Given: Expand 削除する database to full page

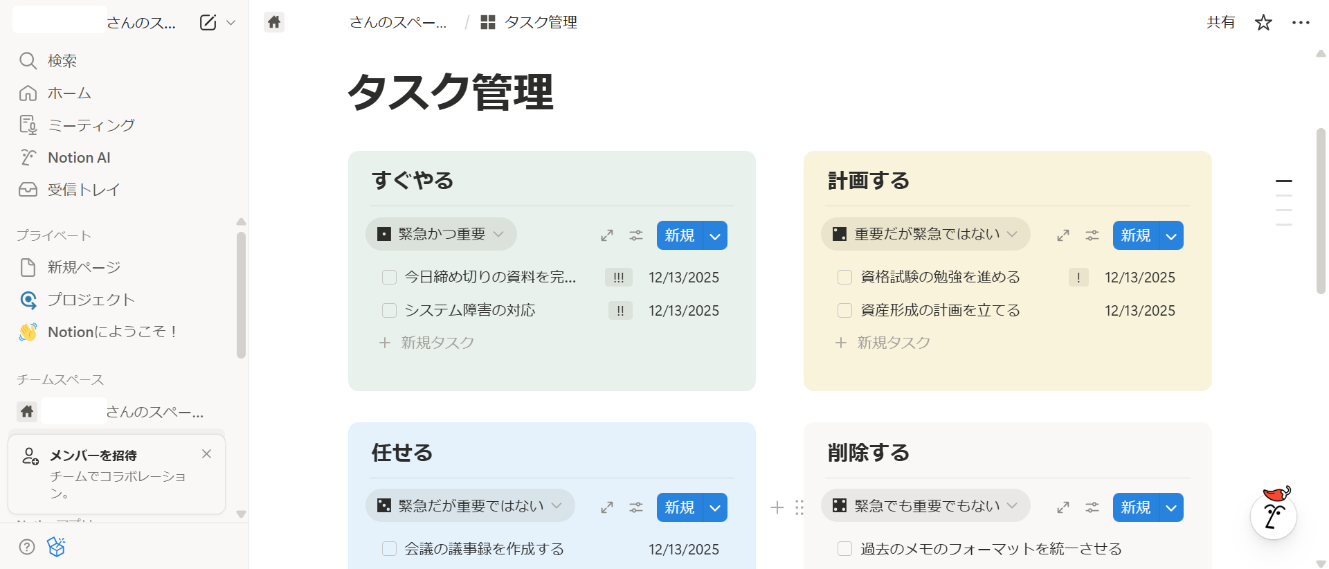Looking at the screenshot, I should (x=1063, y=507).
